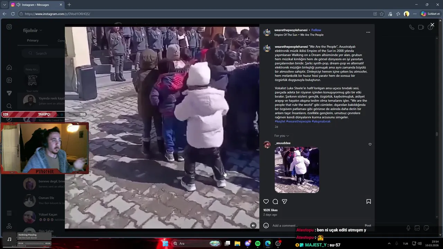Open Discord from the taskbar
The image size is (443, 249).
point(247,243)
